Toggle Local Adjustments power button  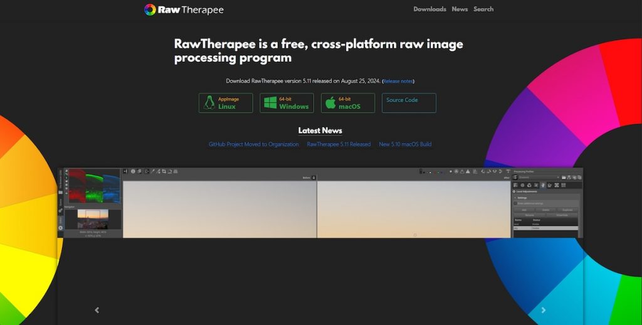pos(514,191)
